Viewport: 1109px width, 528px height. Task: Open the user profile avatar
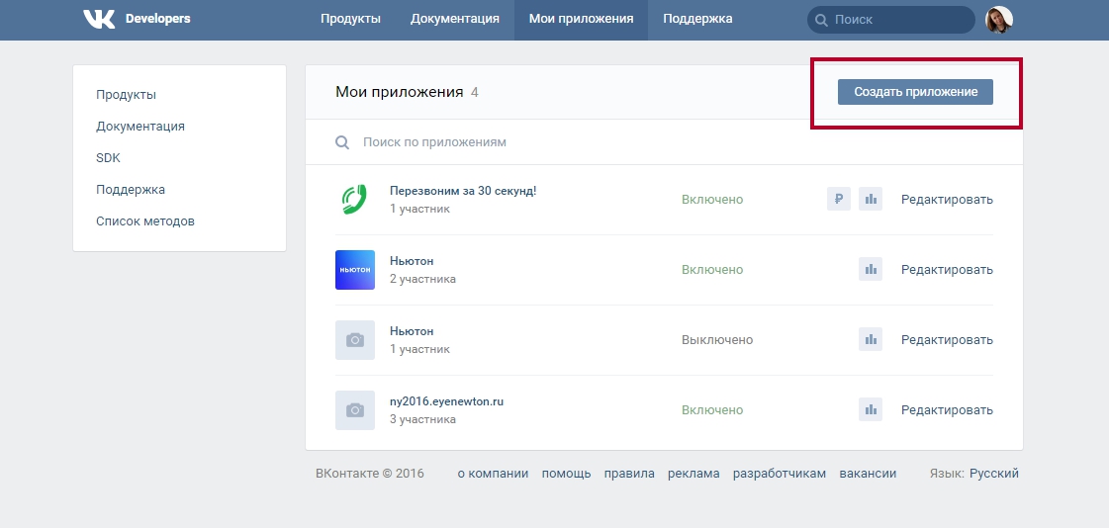998,20
